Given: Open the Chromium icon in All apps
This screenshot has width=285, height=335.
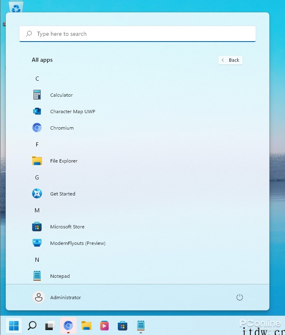Looking at the screenshot, I should (x=37, y=128).
